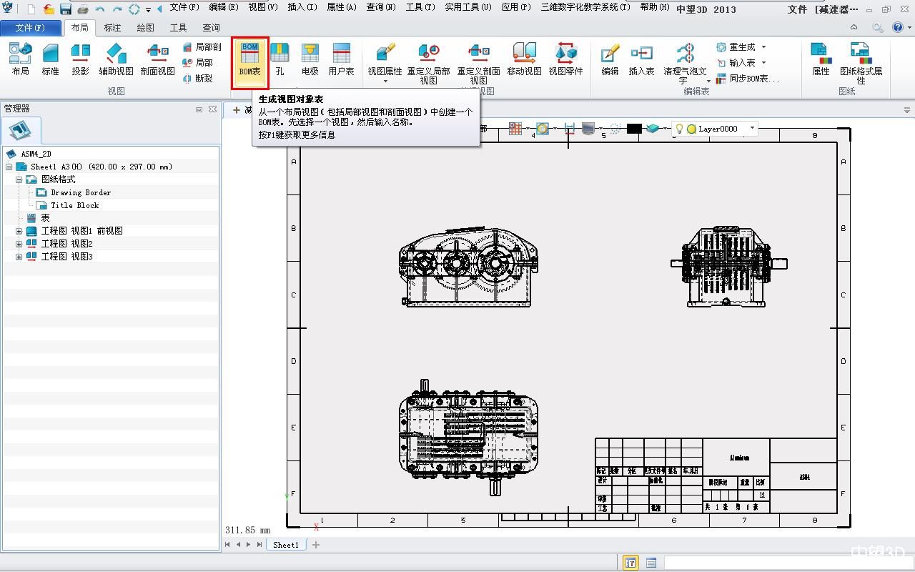Click the 电极 electrode table icon
This screenshot has width=915, height=572.
[310, 59]
